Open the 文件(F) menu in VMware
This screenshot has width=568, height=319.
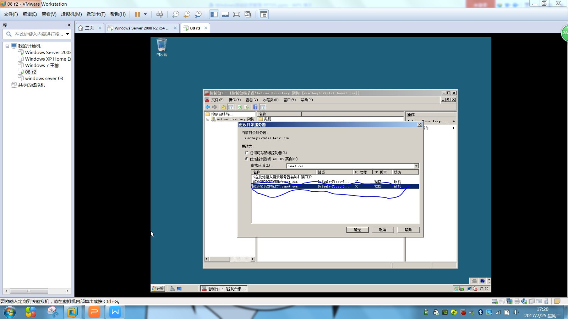click(x=11, y=14)
